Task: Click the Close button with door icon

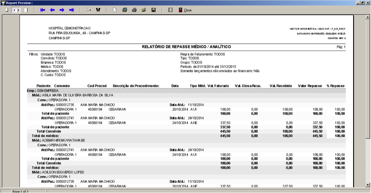Action: pyautogui.click(x=185, y=10)
